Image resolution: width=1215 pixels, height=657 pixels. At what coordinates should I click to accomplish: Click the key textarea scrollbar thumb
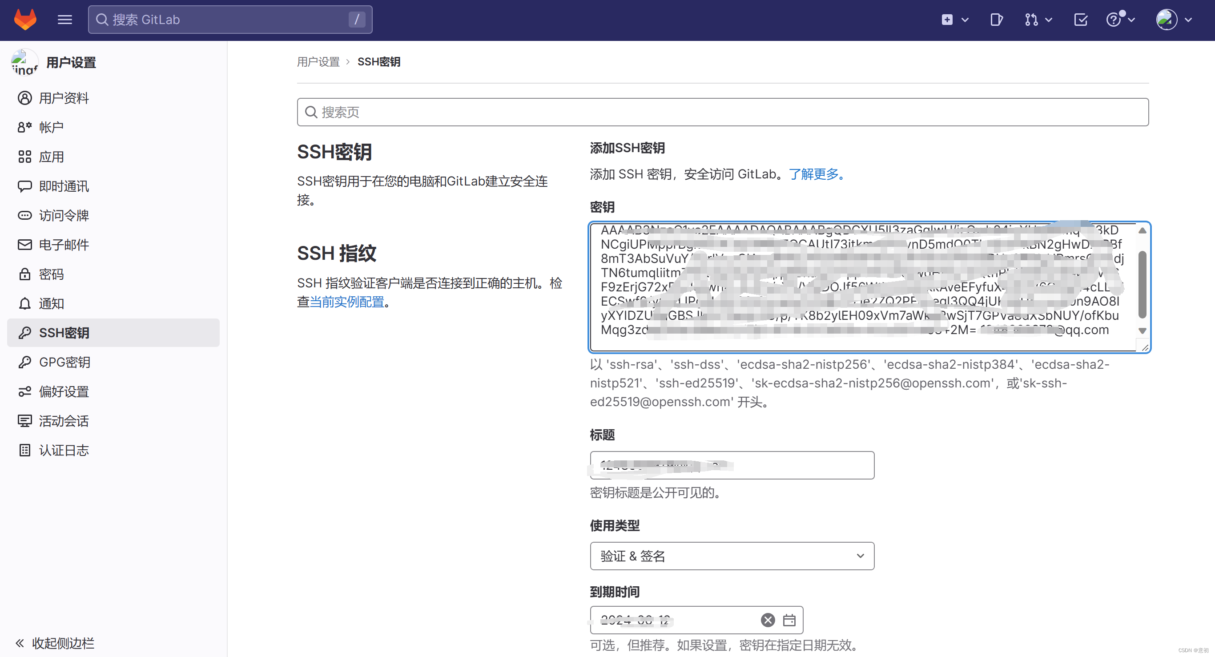(x=1143, y=285)
